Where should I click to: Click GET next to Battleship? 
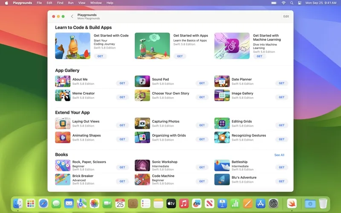coord(281,167)
